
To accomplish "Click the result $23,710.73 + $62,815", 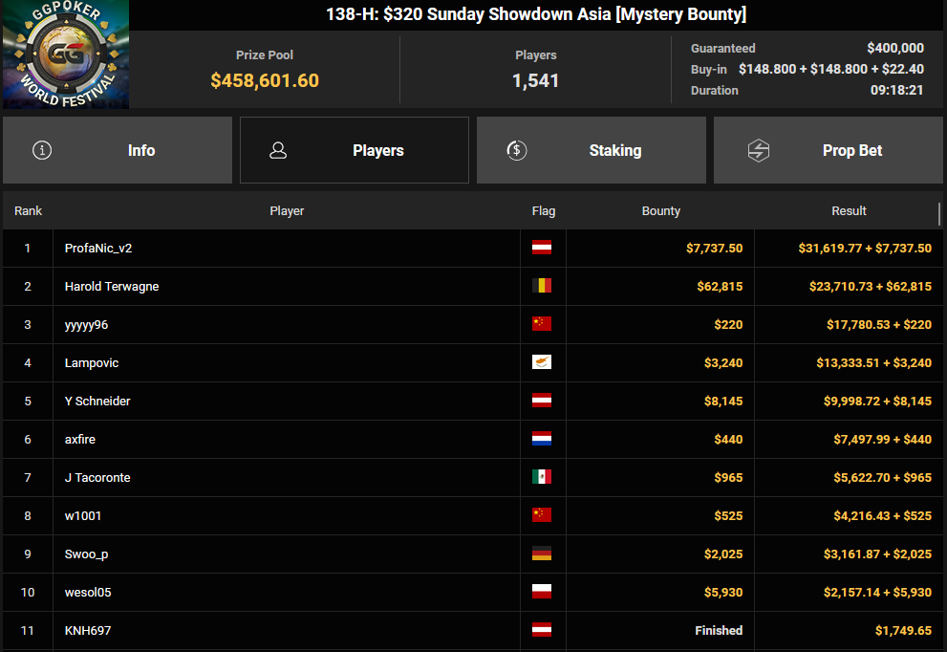I will pyautogui.click(x=871, y=287).
